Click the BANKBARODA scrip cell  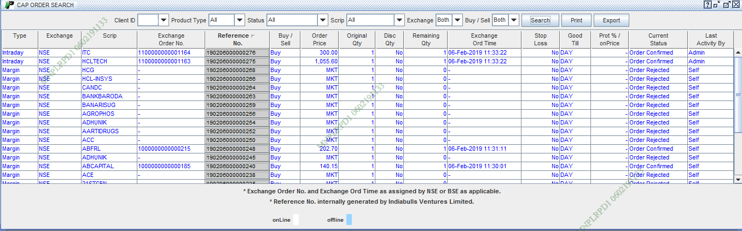[108, 97]
